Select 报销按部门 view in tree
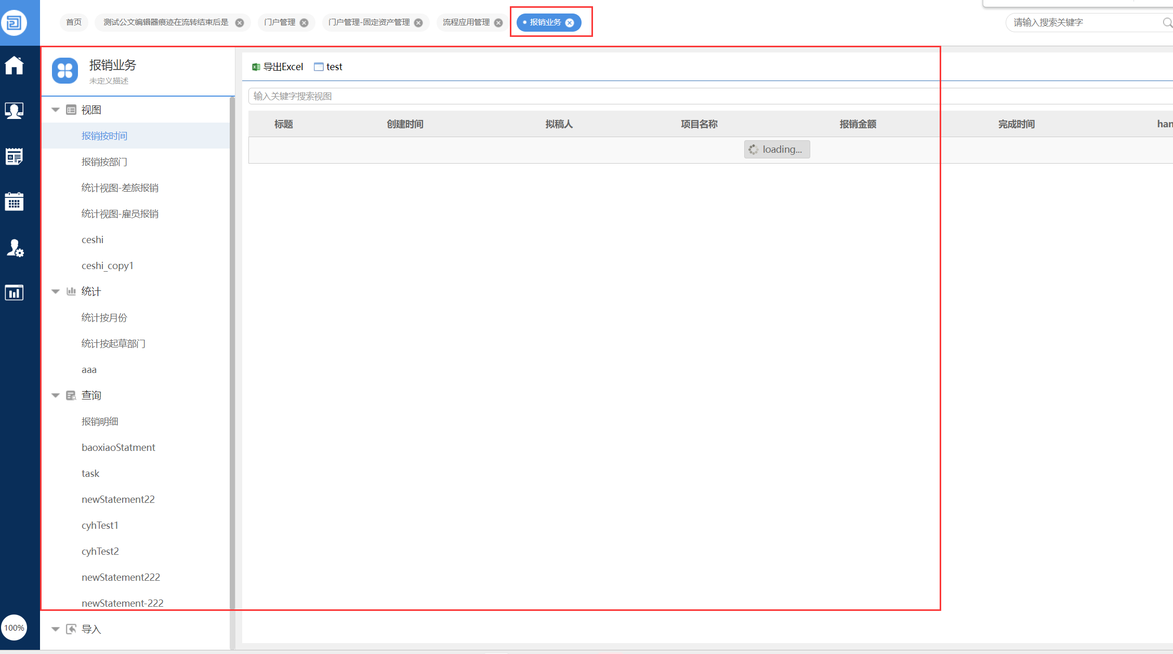 click(104, 162)
